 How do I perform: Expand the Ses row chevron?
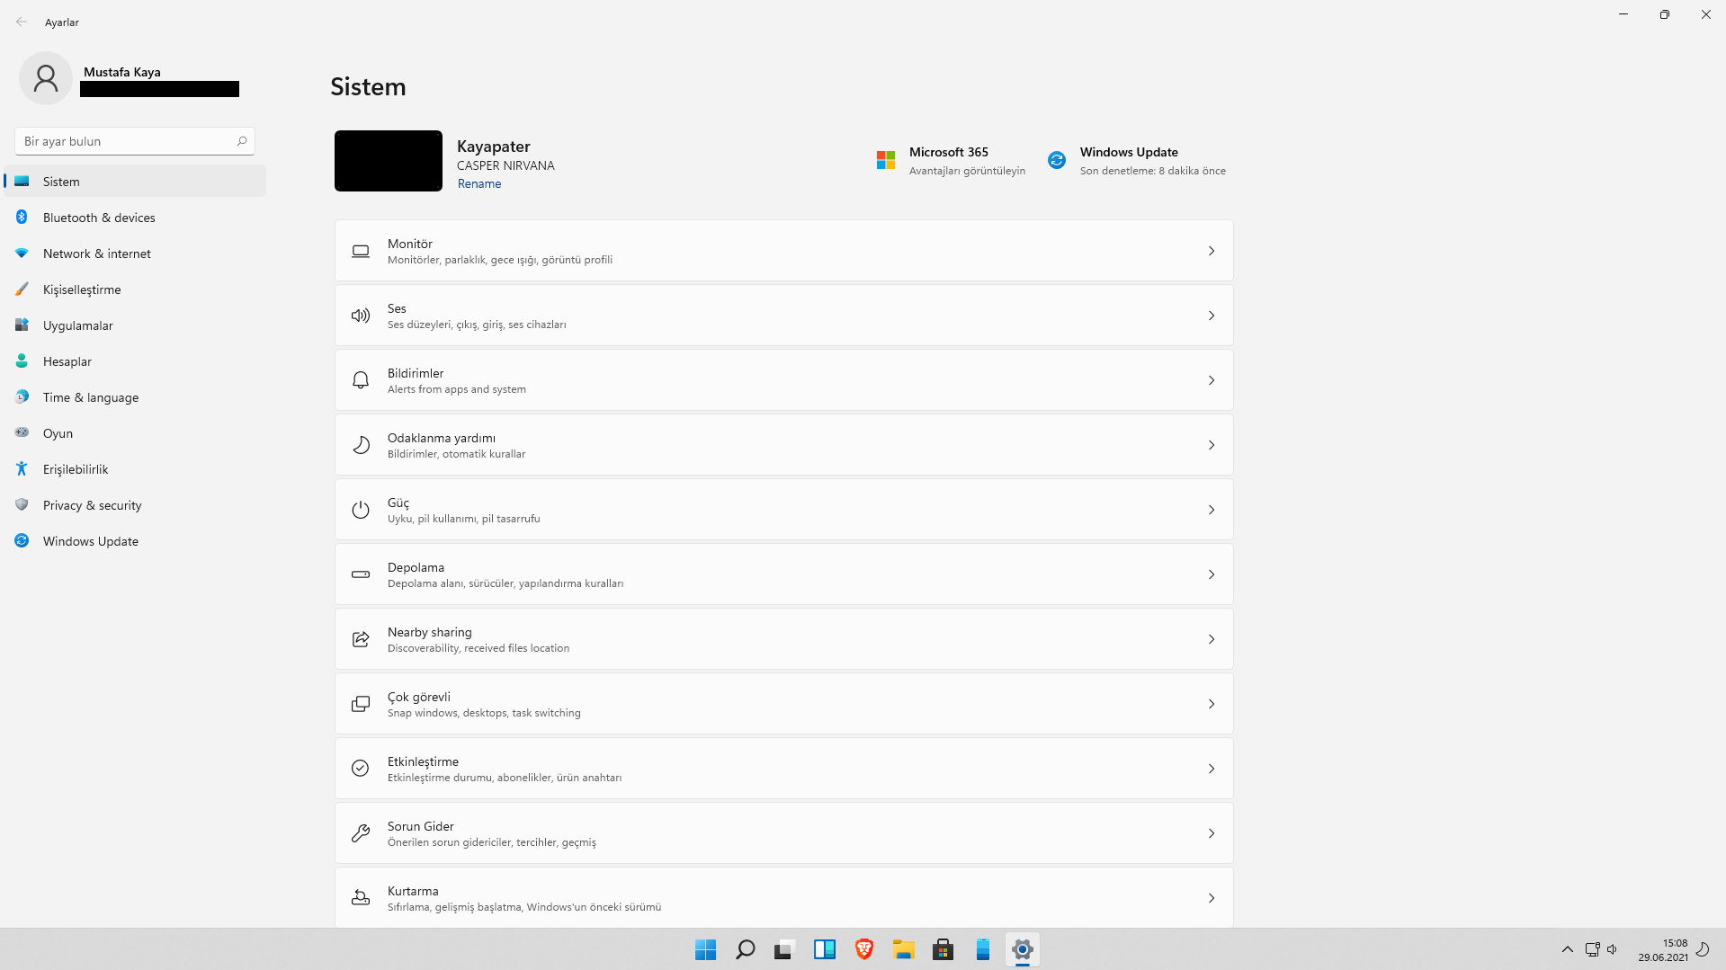[x=1212, y=316]
